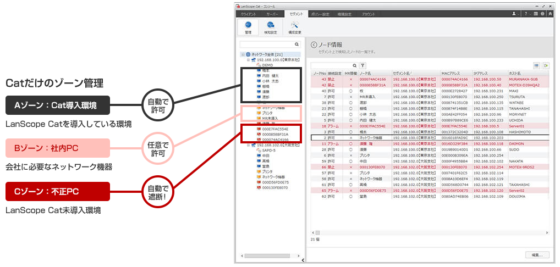
Task: Sort by セグメント名 column header
Action: (x=416, y=74)
